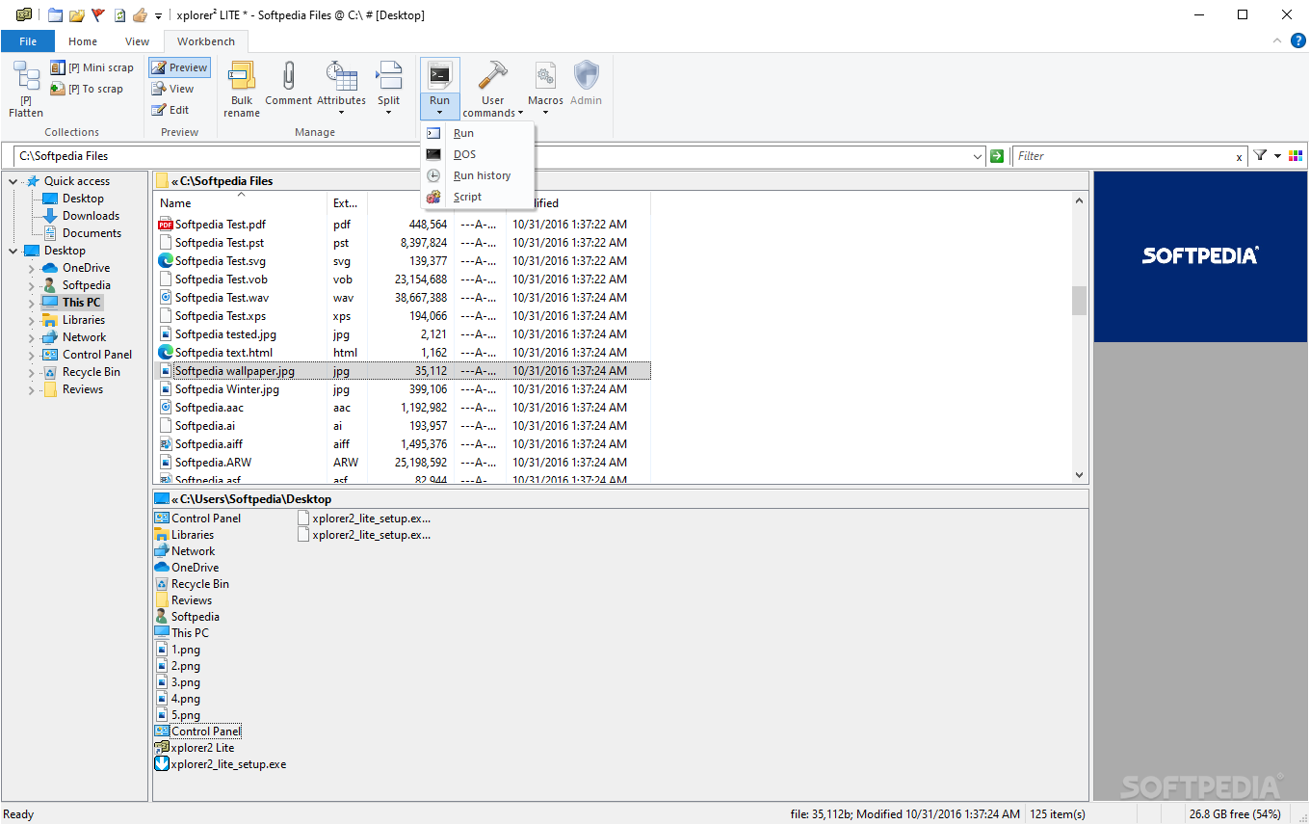Open Customize Quick Access Toolbar arrow
Viewport: 1310px width, 825px height.
(x=158, y=16)
